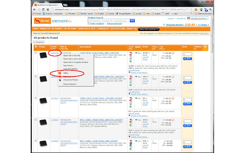Tick the select-all checkbox in the table header

36,47
